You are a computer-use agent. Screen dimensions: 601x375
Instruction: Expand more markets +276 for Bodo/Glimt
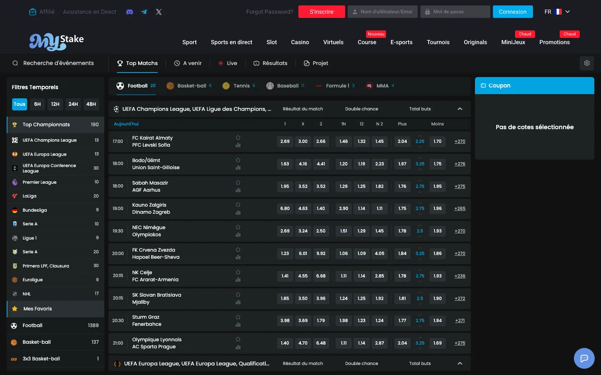click(460, 164)
